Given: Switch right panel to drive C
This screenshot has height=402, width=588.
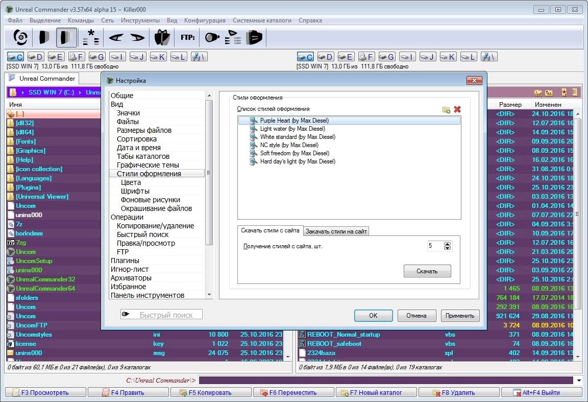Looking at the screenshot, I should [305, 57].
